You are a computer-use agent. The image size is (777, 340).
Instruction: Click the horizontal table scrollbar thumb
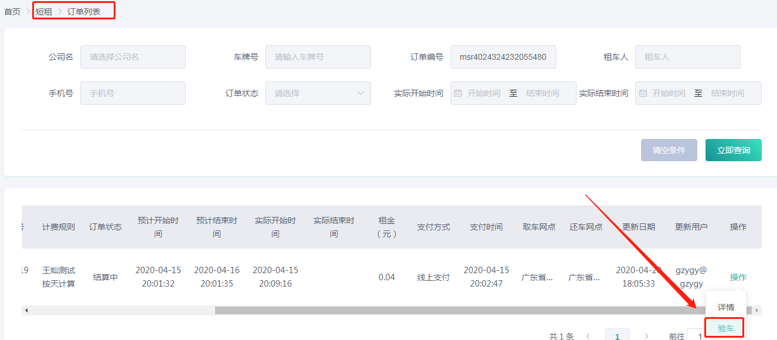point(457,310)
